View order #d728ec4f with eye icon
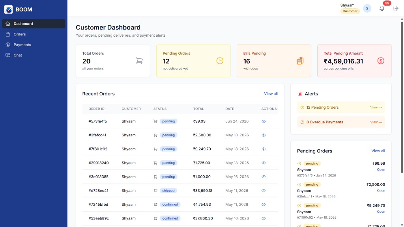The image size is (404, 227). click(264, 191)
